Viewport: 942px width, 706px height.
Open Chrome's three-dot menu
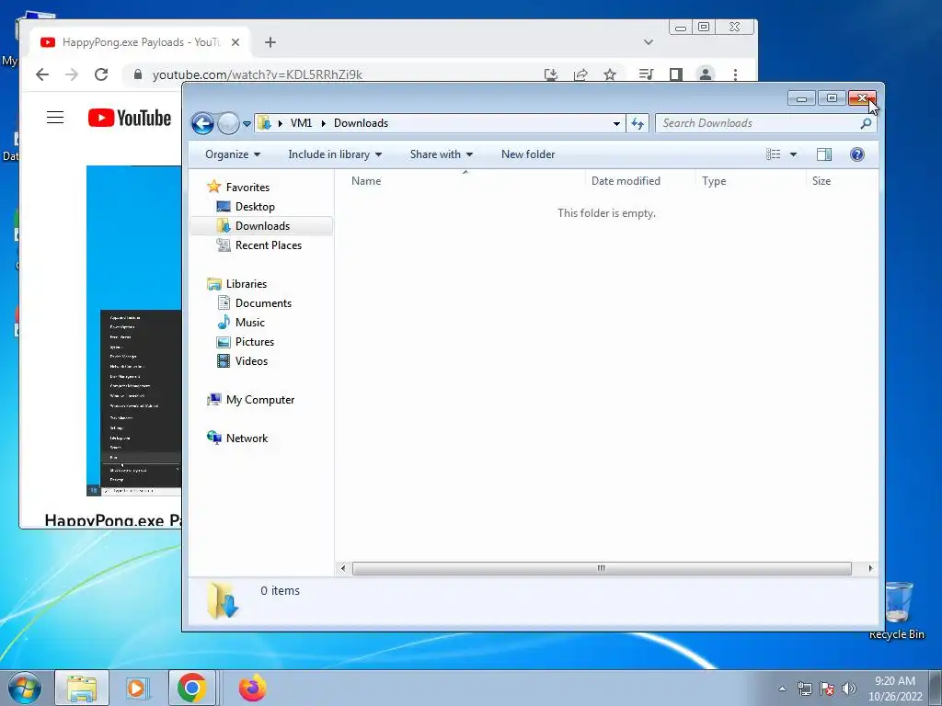735,74
